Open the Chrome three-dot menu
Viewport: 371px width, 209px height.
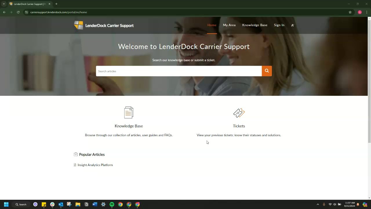coord(367,12)
